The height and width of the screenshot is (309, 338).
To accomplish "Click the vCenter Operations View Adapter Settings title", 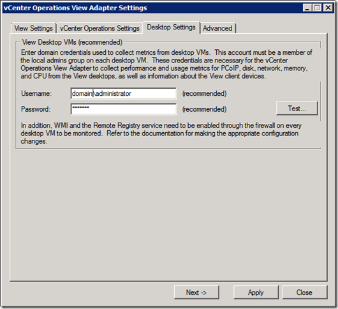I will pyautogui.click(x=75, y=8).
